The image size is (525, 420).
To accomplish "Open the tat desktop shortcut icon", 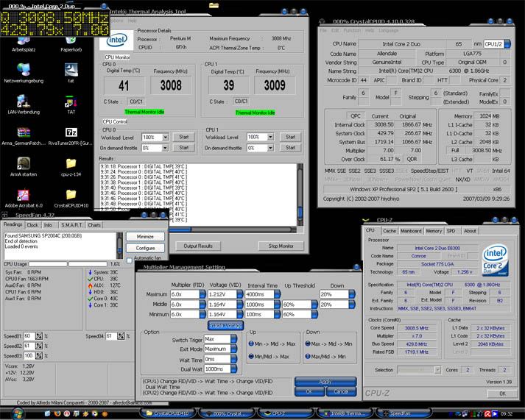I will point(71,73).
